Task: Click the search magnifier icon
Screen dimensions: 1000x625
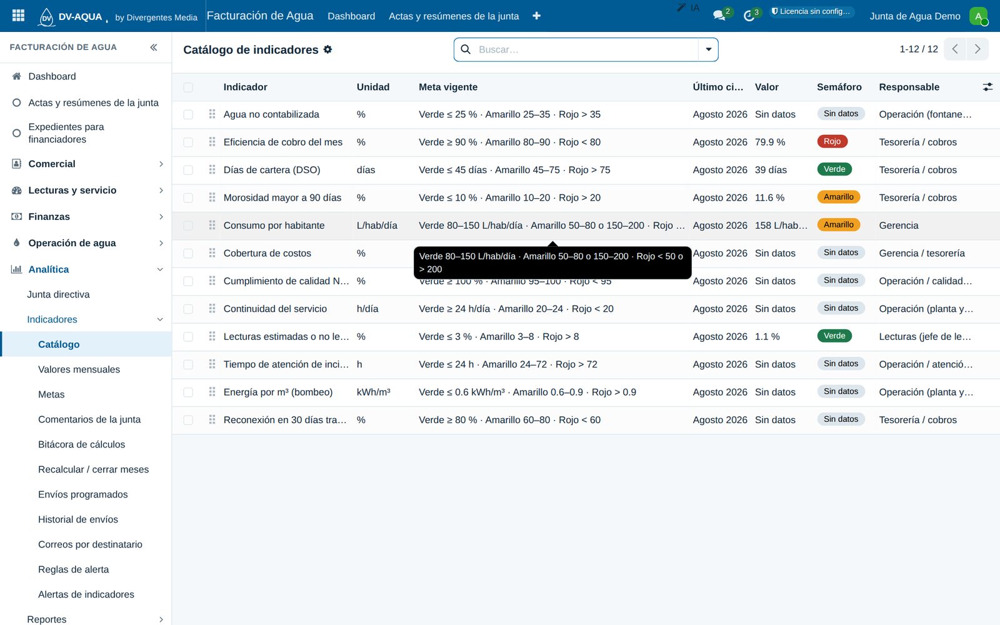Action: pos(466,49)
